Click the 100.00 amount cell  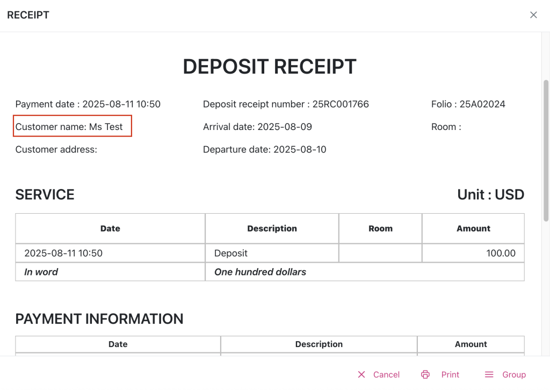coord(501,253)
